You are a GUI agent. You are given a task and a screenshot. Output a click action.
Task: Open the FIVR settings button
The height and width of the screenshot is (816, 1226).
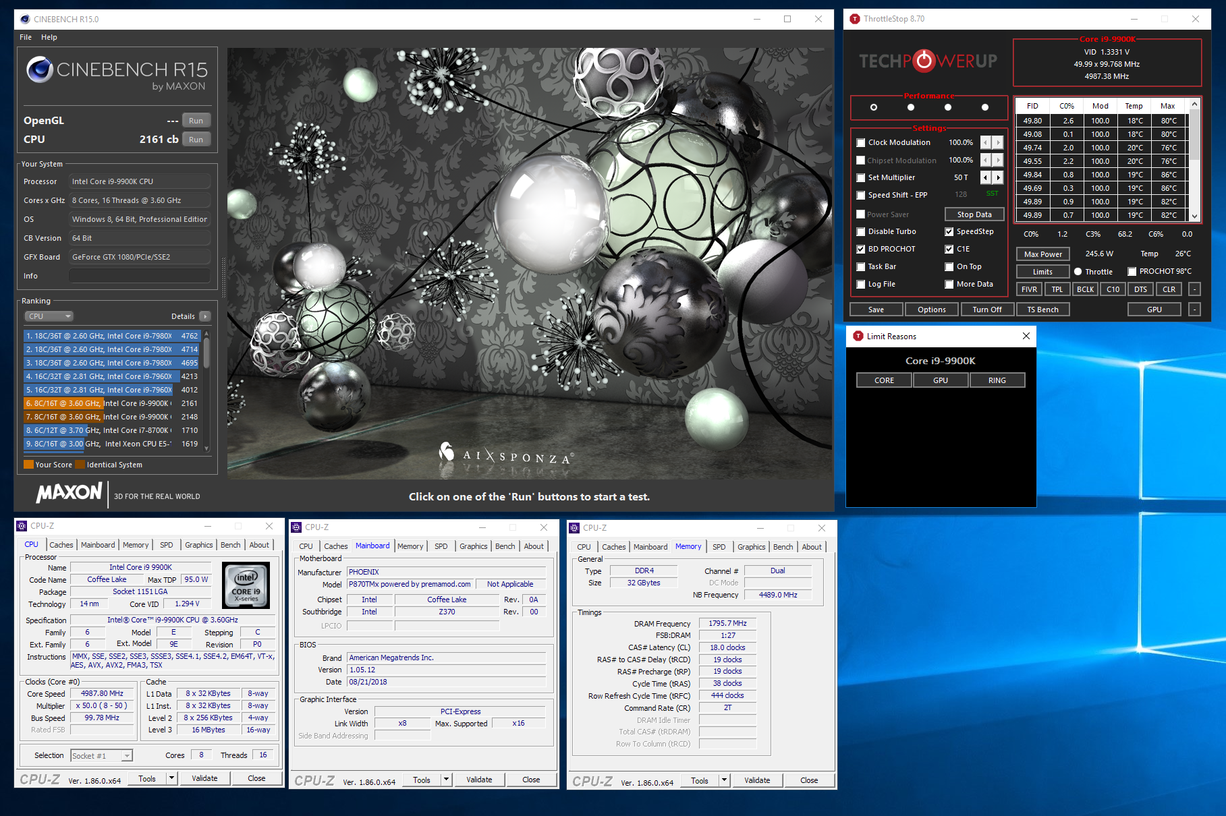tap(1029, 289)
